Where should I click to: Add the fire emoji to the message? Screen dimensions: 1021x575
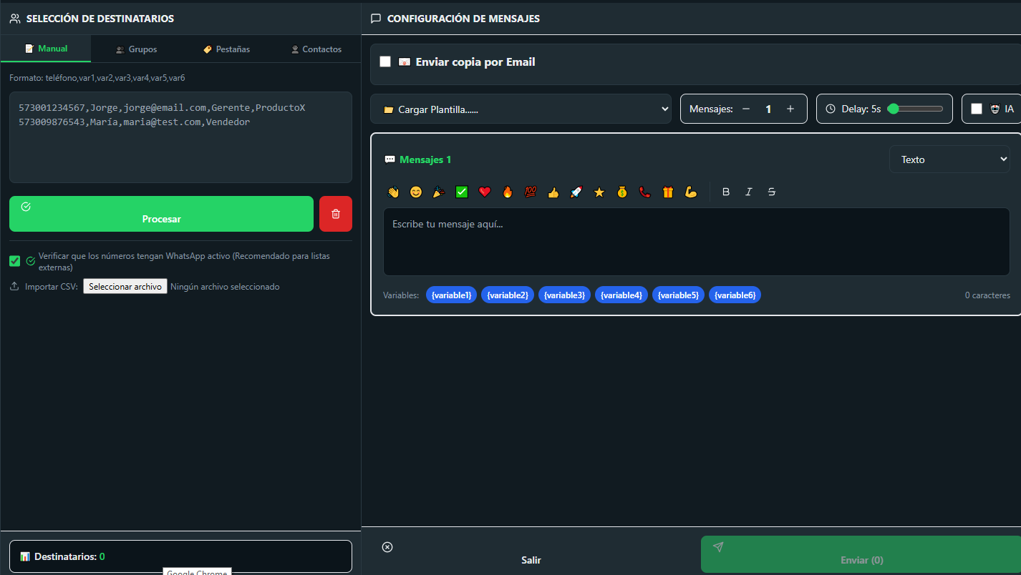tap(507, 192)
